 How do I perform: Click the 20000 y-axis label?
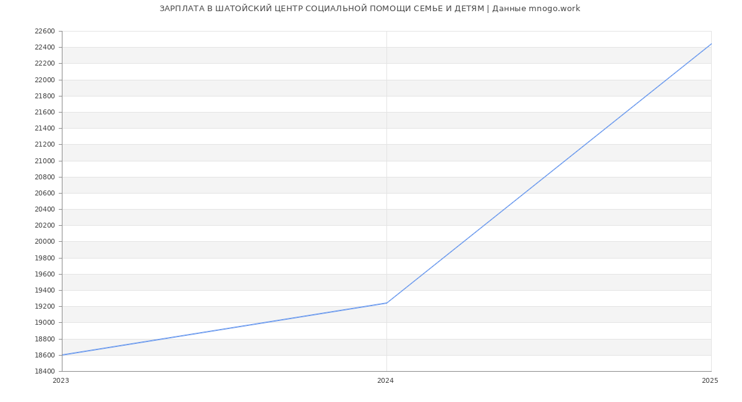tap(45, 242)
